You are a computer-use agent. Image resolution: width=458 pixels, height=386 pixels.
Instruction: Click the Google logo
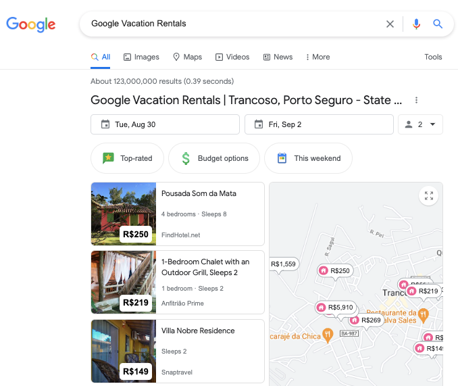pos(31,25)
